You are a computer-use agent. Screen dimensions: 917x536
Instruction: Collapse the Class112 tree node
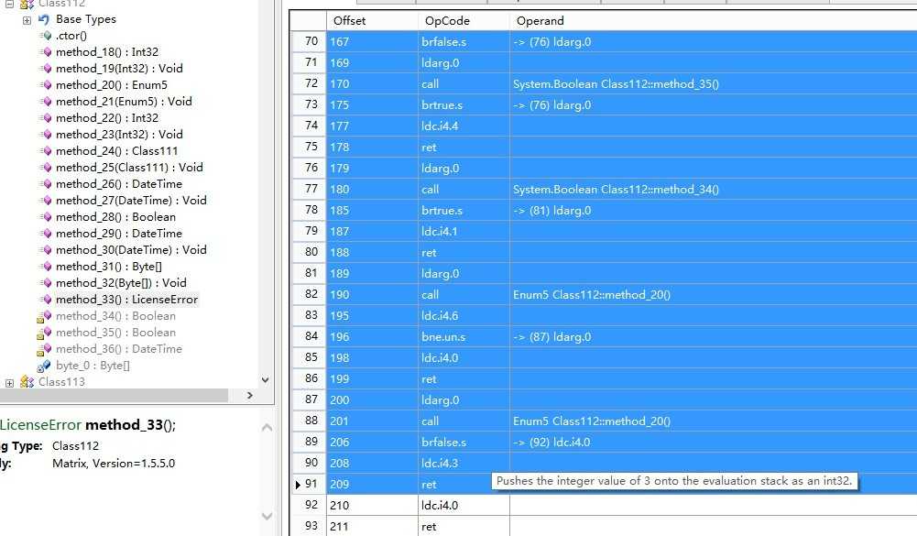(9, 4)
